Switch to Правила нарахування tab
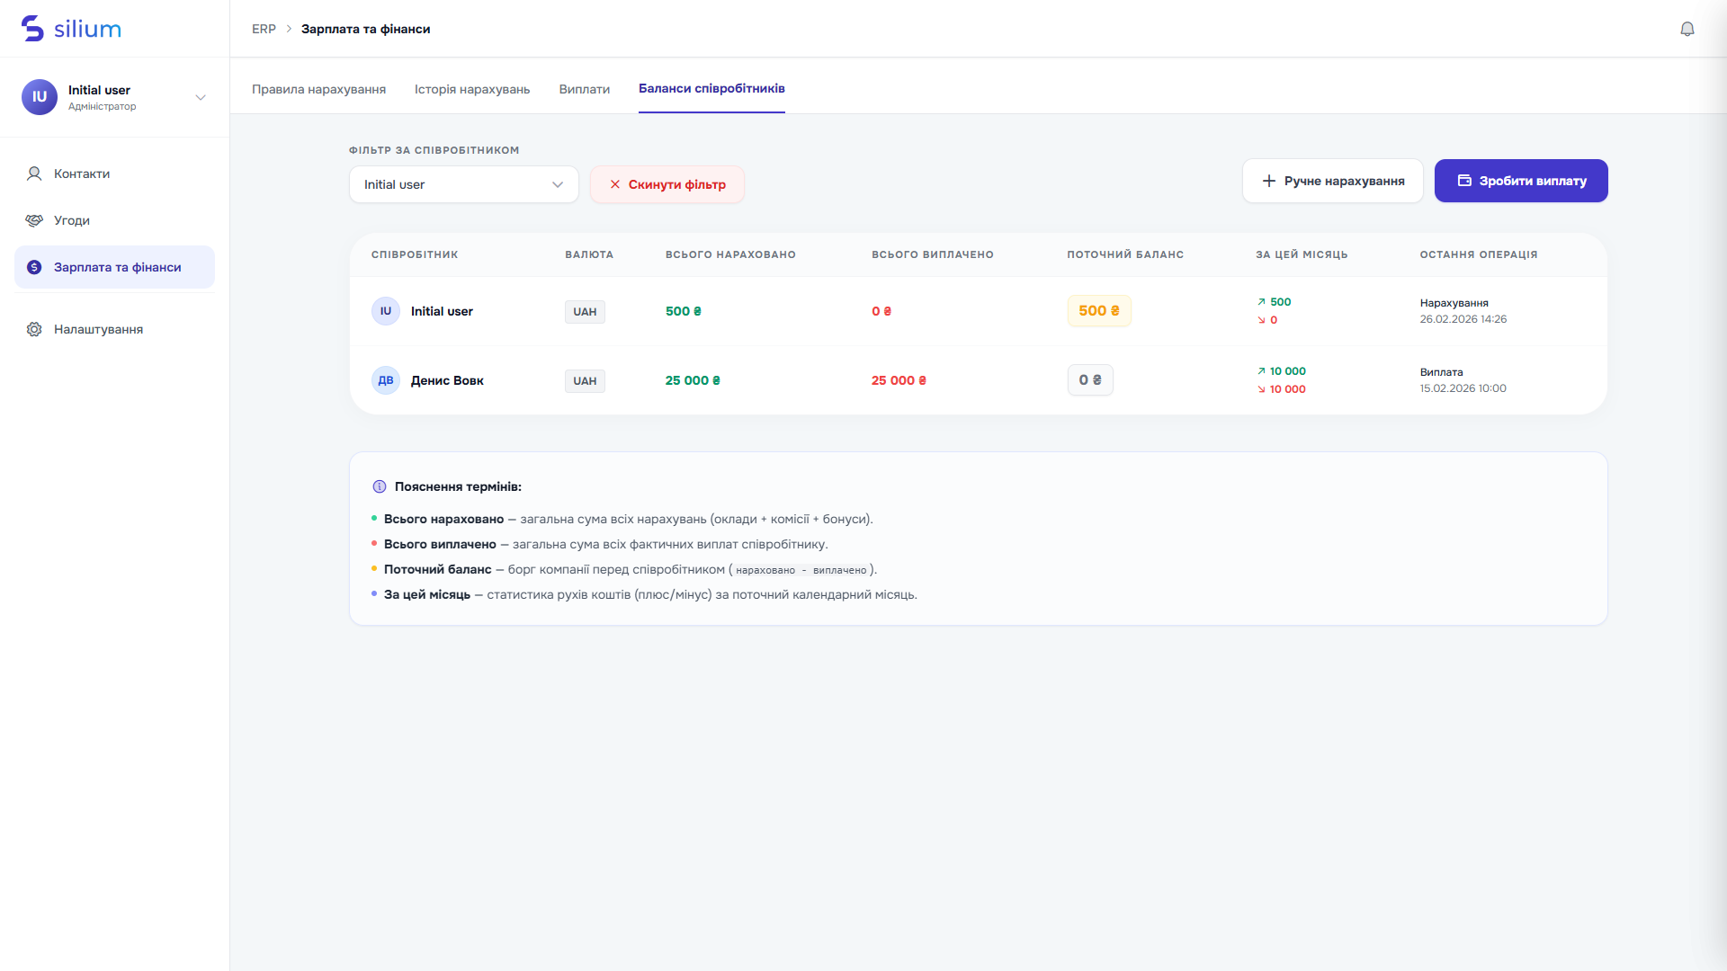This screenshot has width=1727, height=971. point(318,89)
